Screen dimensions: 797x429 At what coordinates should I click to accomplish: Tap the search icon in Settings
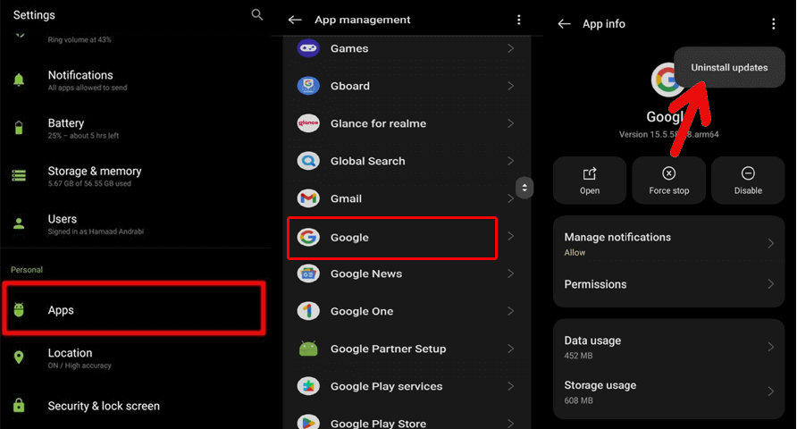click(x=257, y=14)
